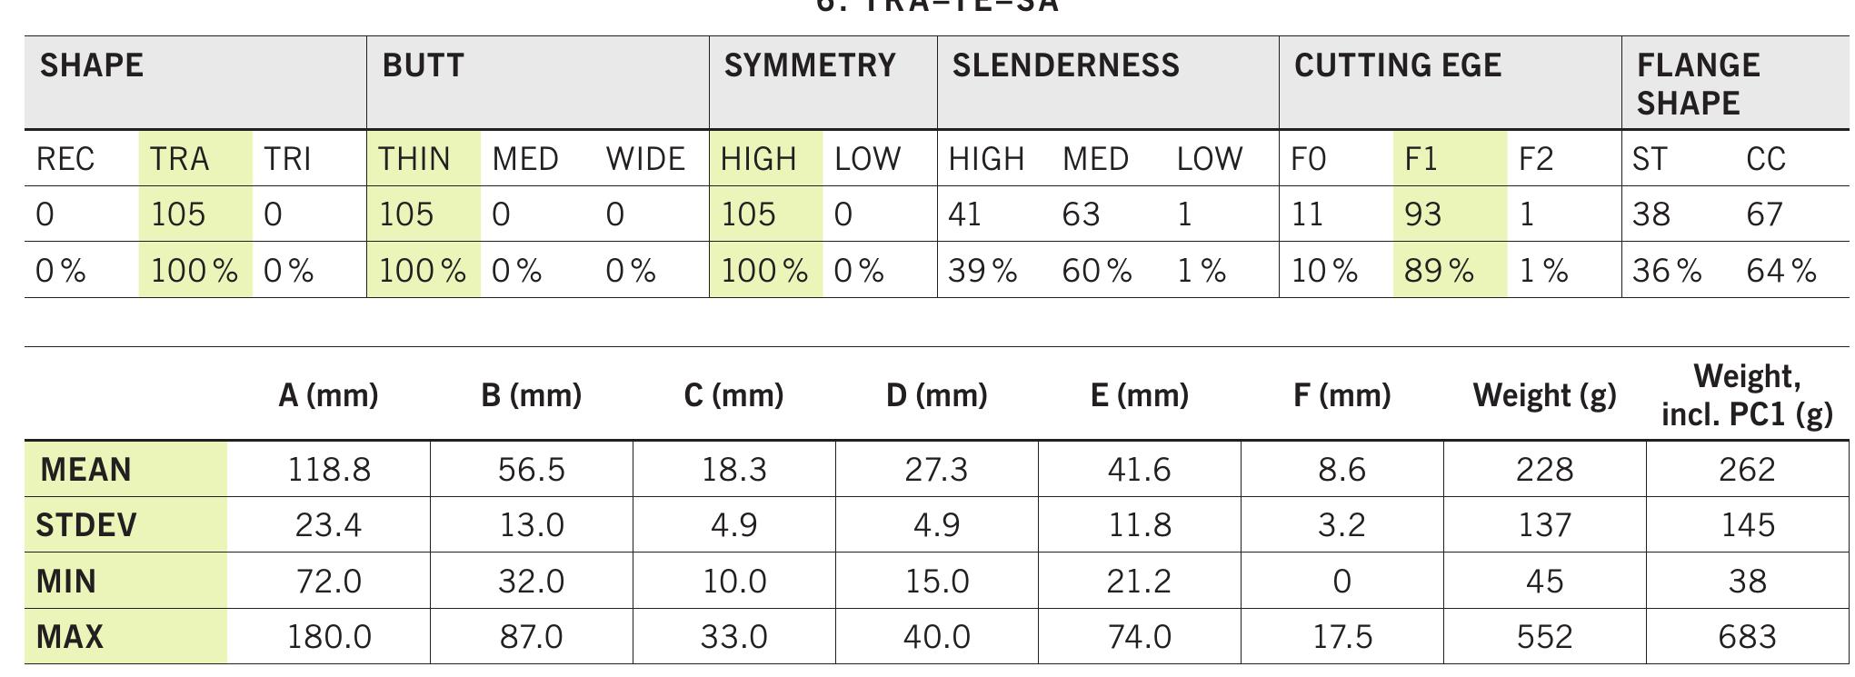The image size is (1855, 677).
Task: Click the A (mm) column header
Action: click(328, 395)
